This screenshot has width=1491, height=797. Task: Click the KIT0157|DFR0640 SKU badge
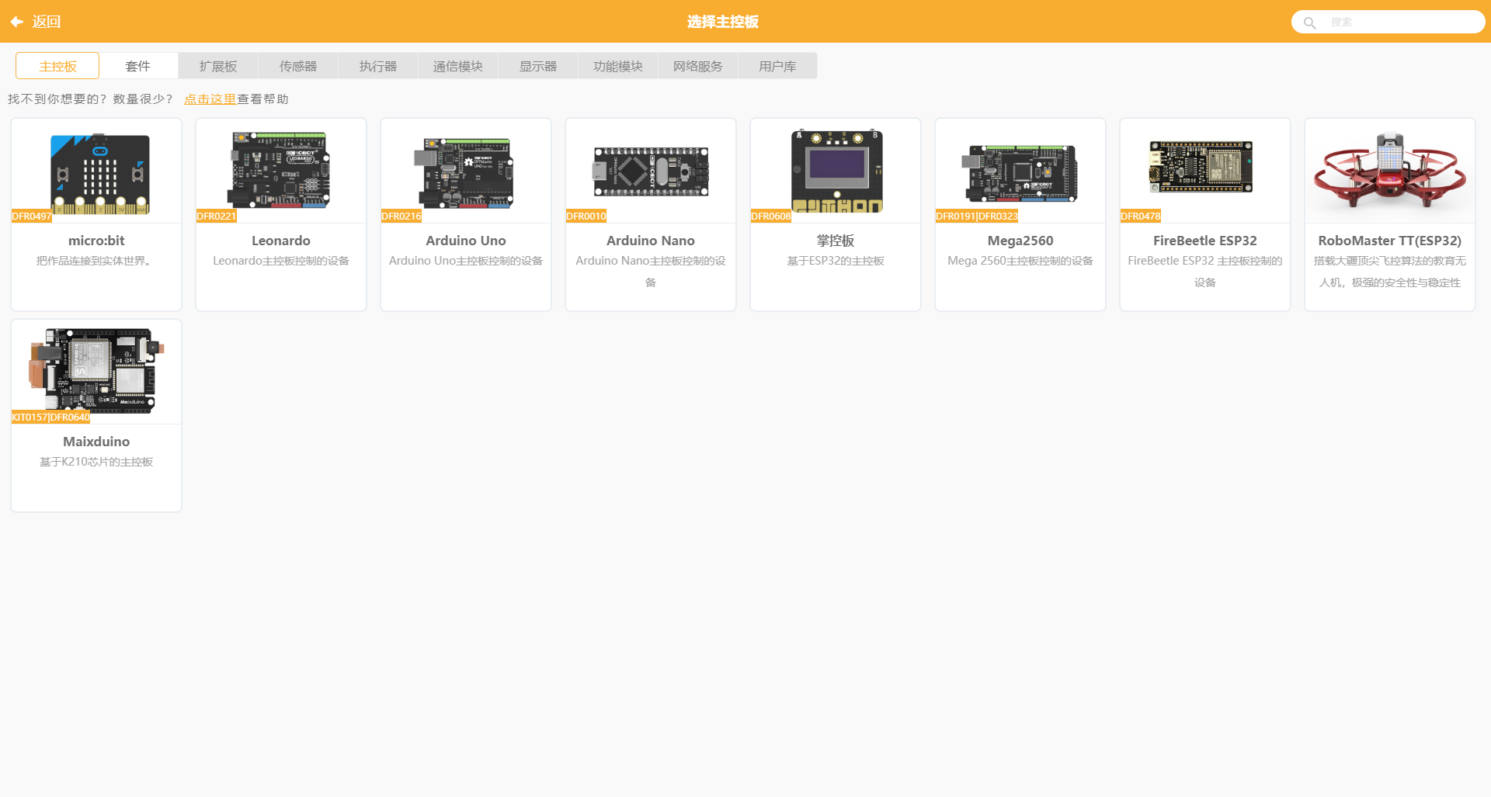[x=51, y=418]
